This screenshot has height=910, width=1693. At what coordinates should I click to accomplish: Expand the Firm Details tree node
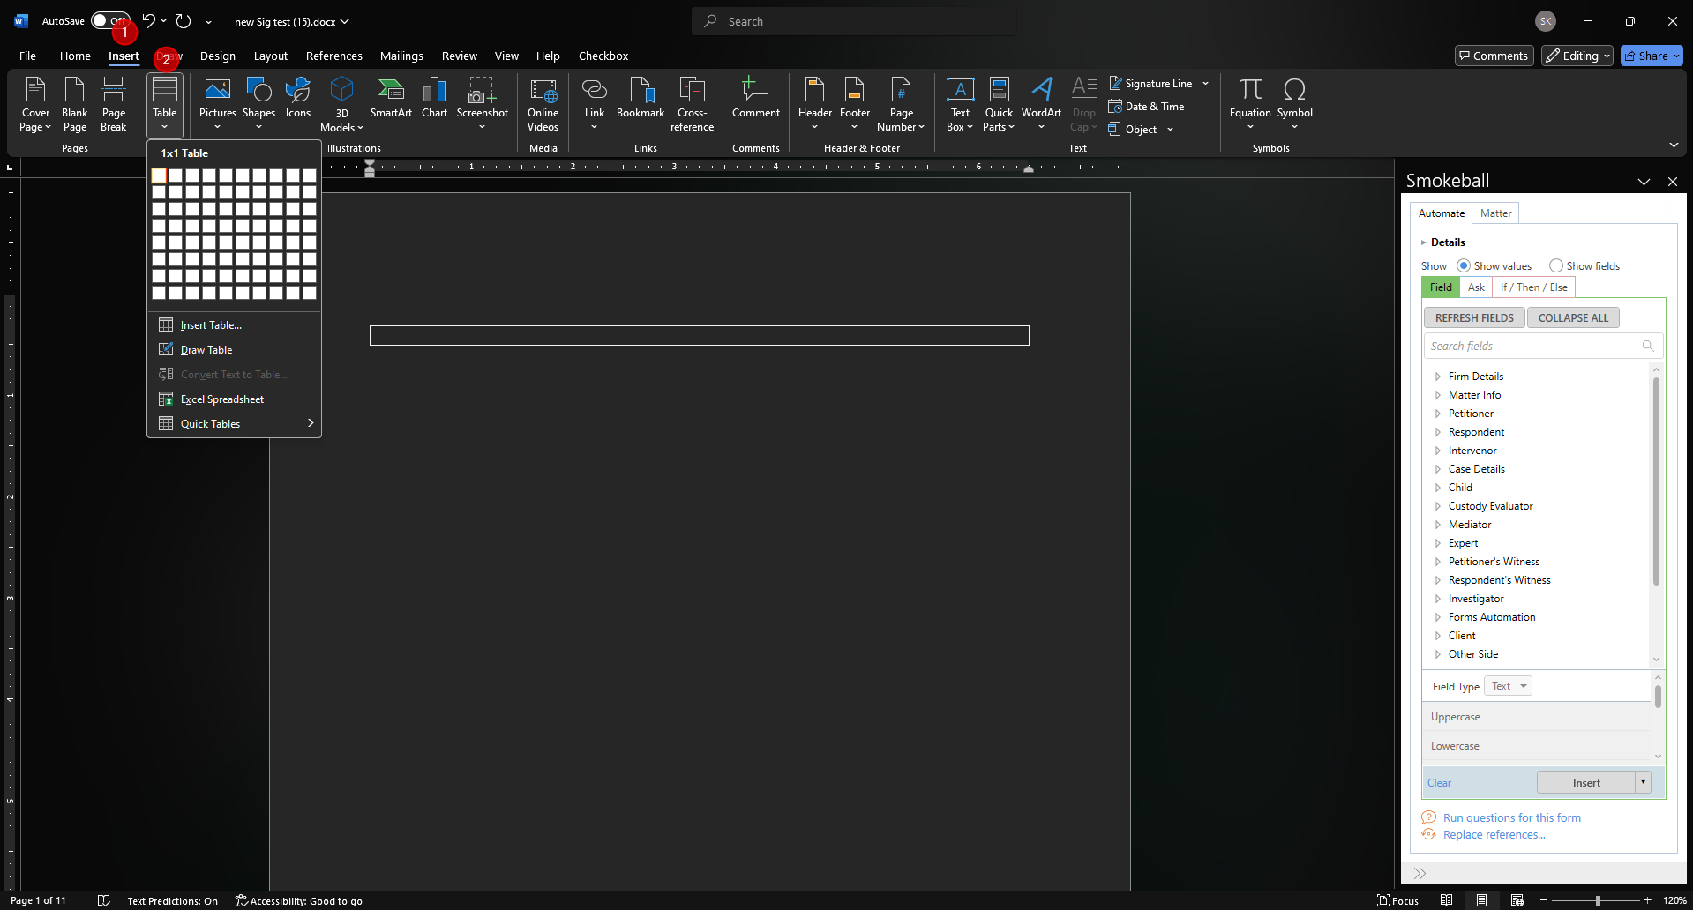click(1437, 377)
